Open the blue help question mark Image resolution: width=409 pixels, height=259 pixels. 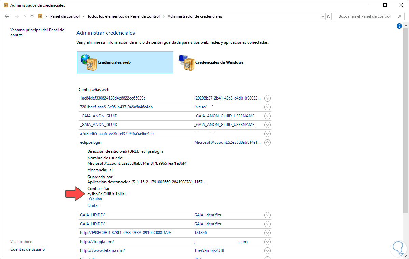point(399,26)
